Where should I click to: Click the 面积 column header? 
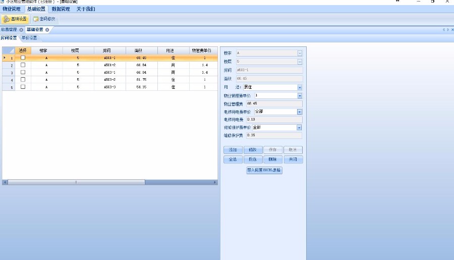[142, 50]
